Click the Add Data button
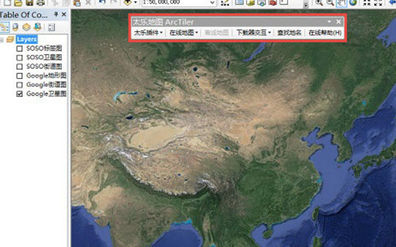 (x=128, y=2)
